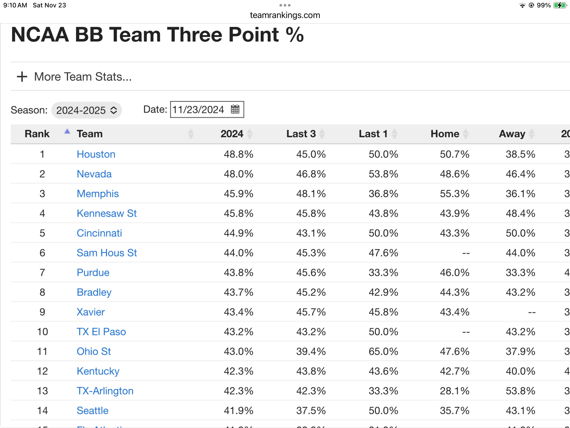Image resolution: width=570 pixels, height=428 pixels.
Task: Sort by Team column arrows
Action: coord(191,134)
